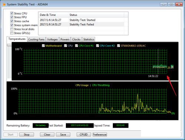The width and height of the screenshot is (185, 140).
Task: Toggle CPU Core #1 graph checkbox
Action: (x=77, y=46)
